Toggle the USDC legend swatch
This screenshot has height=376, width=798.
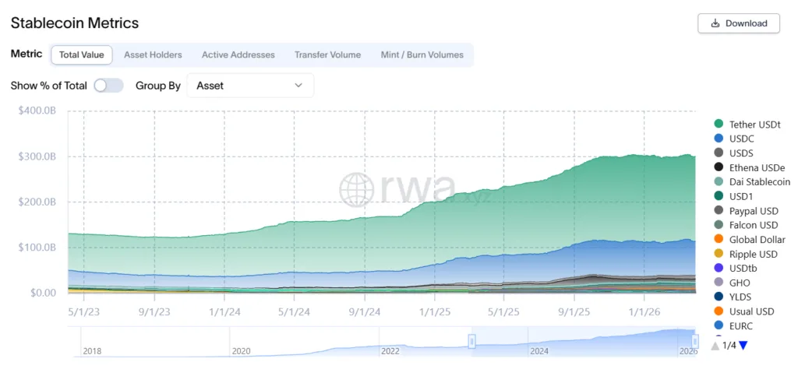point(719,139)
